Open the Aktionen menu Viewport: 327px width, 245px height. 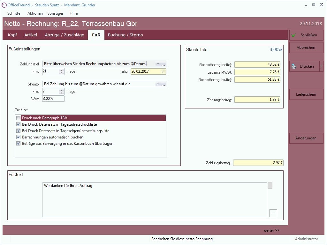click(x=35, y=13)
